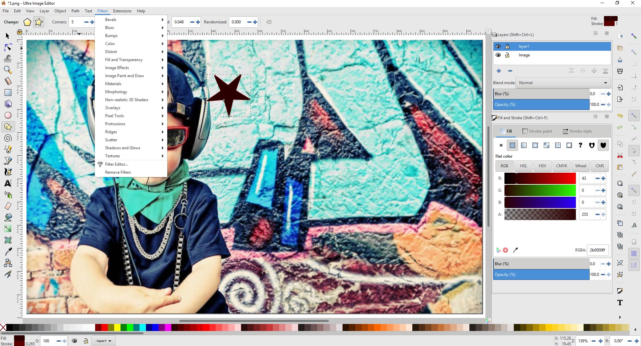Choose Flat color fill type
The width and height of the screenshot is (641, 346).
click(x=512, y=145)
